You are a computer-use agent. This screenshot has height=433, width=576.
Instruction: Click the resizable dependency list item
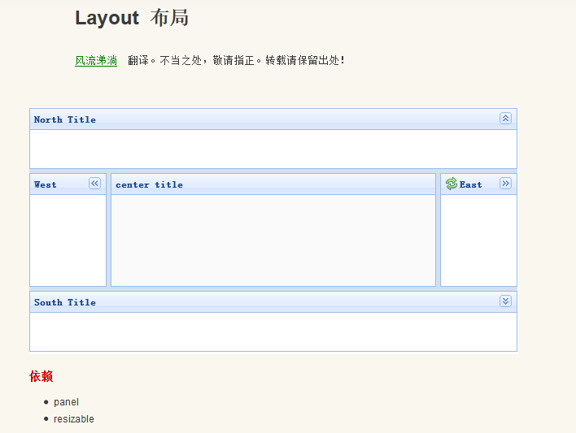[74, 419]
